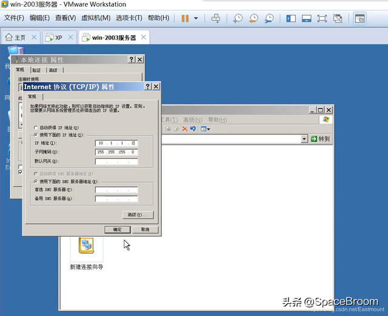Click the red delete icon in explorer toolbar
Viewport: 388px width, 316px height.
[184, 129]
